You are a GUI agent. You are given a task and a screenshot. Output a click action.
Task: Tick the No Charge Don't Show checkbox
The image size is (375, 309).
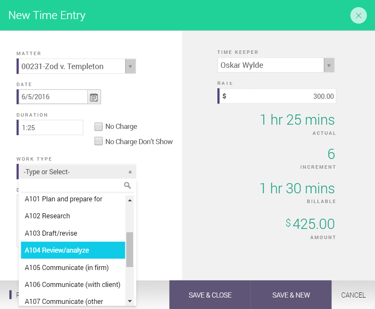point(99,141)
